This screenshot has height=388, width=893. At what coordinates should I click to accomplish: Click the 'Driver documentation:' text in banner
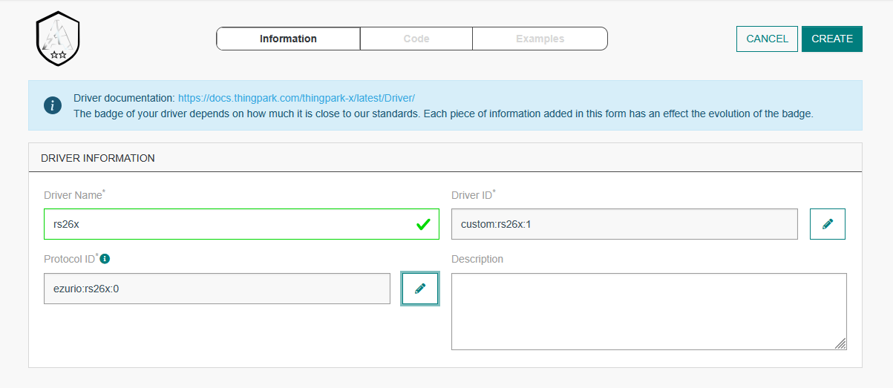pos(124,98)
